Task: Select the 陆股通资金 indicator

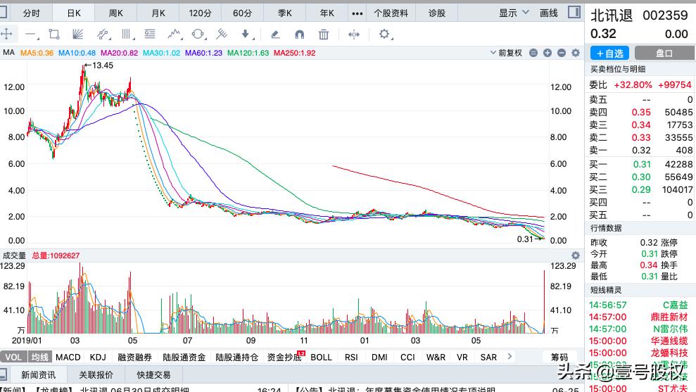Action: 184,357
